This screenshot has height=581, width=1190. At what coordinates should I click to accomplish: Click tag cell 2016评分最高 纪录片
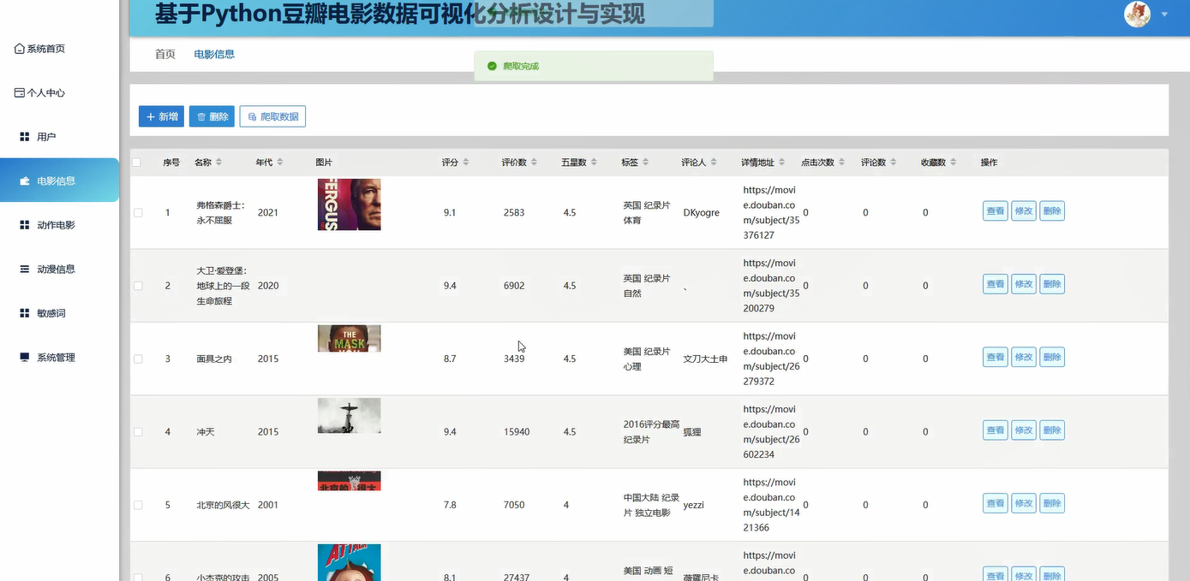coord(651,432)
